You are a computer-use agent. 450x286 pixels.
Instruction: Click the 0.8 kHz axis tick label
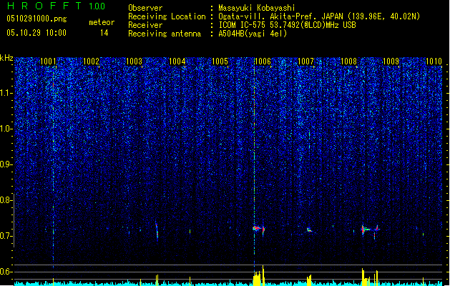(x=6, y=200)
